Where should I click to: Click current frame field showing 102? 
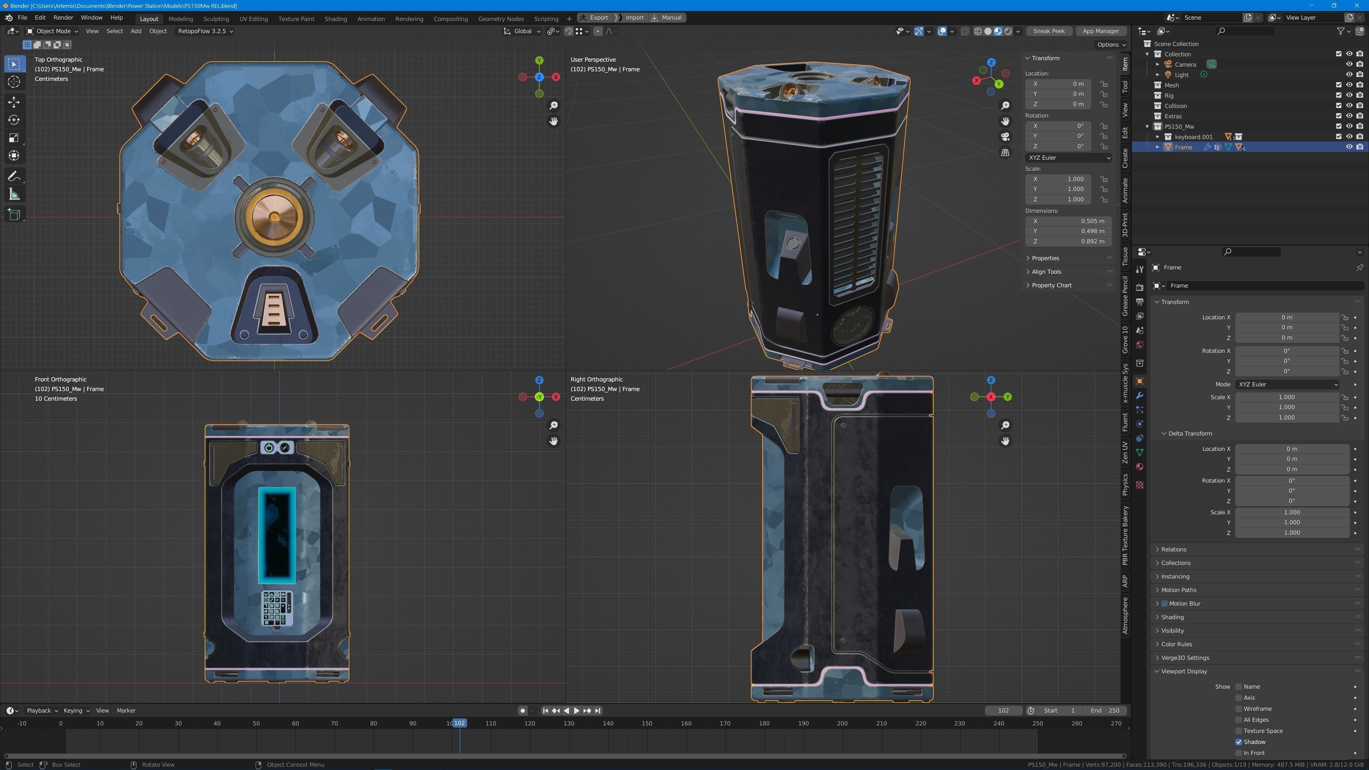[1003, 710]
